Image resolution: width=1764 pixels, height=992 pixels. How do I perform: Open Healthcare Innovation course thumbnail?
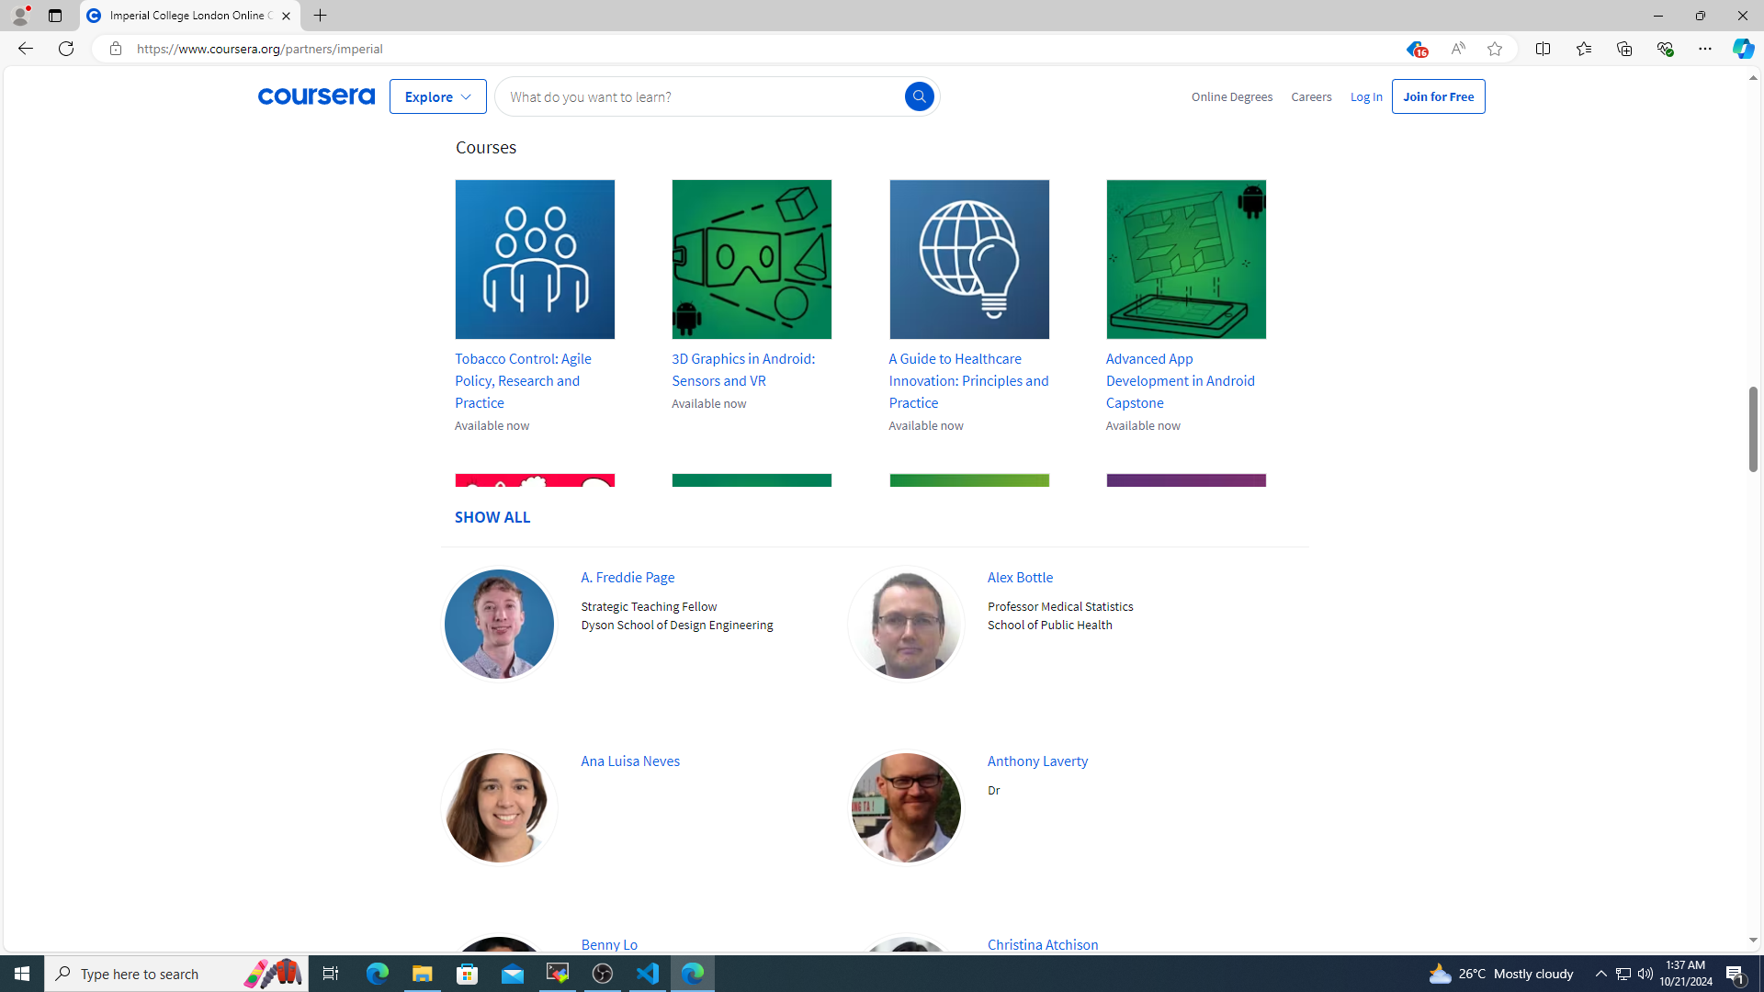point(969,259)
